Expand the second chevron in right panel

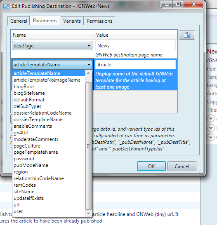point(211,128)
